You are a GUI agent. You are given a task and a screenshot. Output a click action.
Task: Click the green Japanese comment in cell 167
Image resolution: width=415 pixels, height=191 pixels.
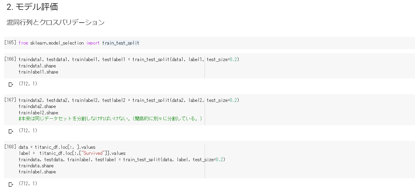tap(110, 119)
